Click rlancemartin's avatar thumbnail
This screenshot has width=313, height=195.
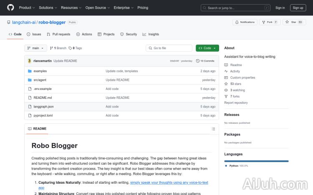30,61
